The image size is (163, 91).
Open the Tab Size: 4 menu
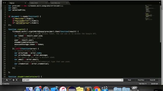pyautogui.click(x=142, y=84)
